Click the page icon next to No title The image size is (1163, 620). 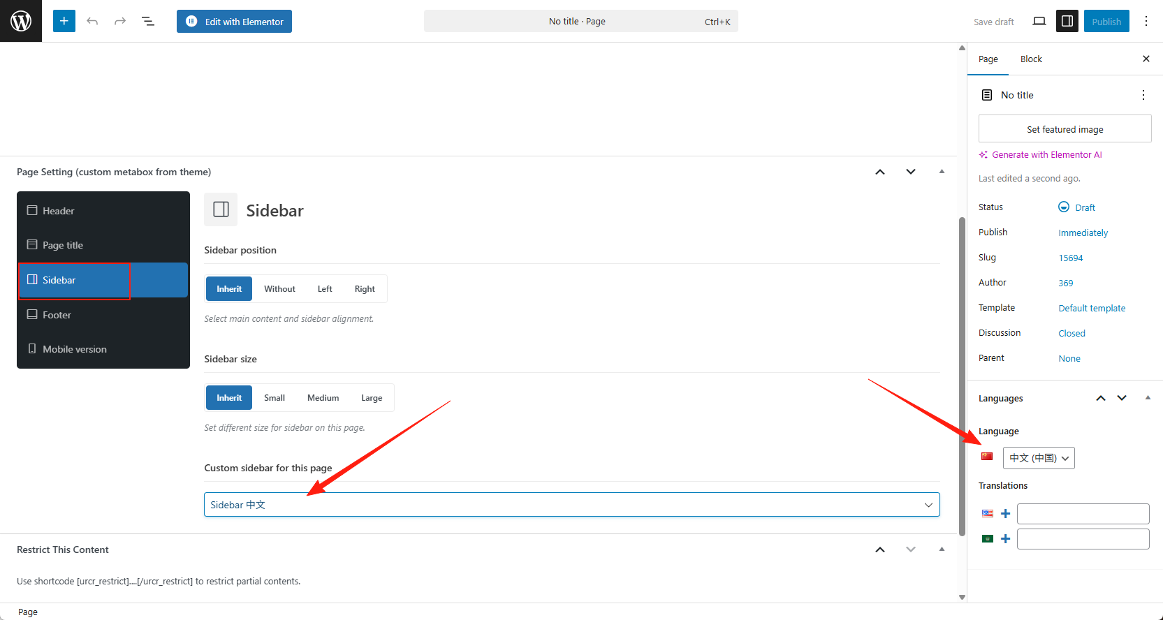tap(987, 95)
